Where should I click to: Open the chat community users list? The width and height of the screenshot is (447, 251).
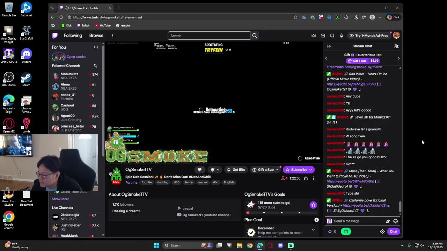coord(396,46)
